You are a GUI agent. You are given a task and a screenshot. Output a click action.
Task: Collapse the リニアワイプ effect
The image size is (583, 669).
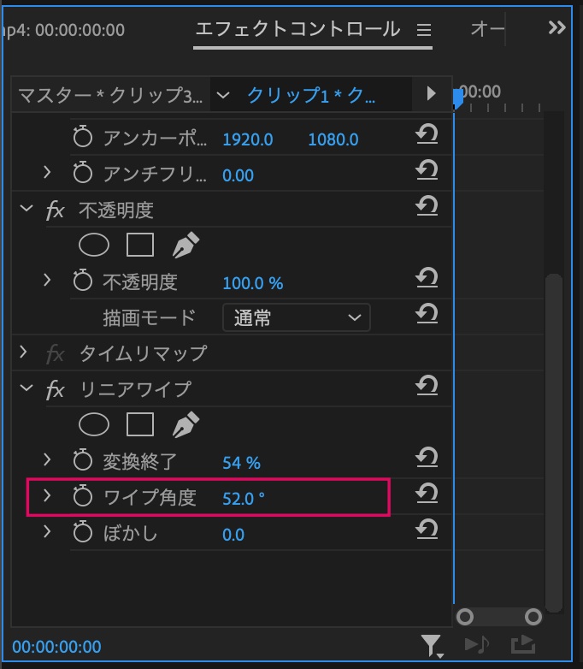tap(26, 388)
